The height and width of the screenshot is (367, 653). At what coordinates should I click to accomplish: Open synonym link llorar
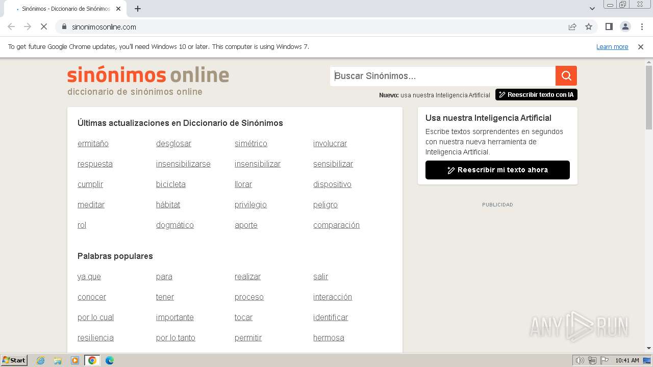(x=243, y=185)
